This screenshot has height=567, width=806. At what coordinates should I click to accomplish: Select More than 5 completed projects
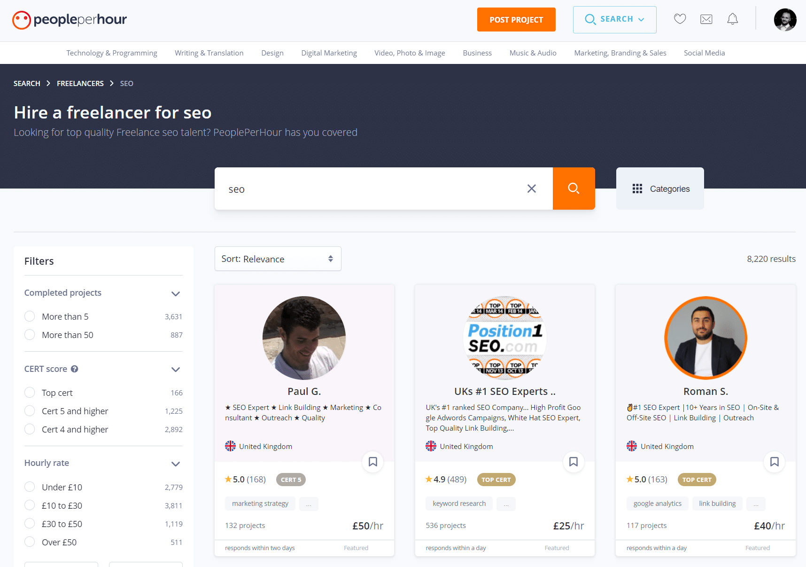click(x=30, y=316)
